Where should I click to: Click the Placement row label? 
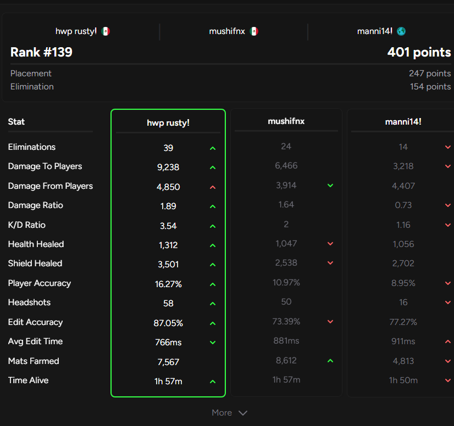pos(31,74)
